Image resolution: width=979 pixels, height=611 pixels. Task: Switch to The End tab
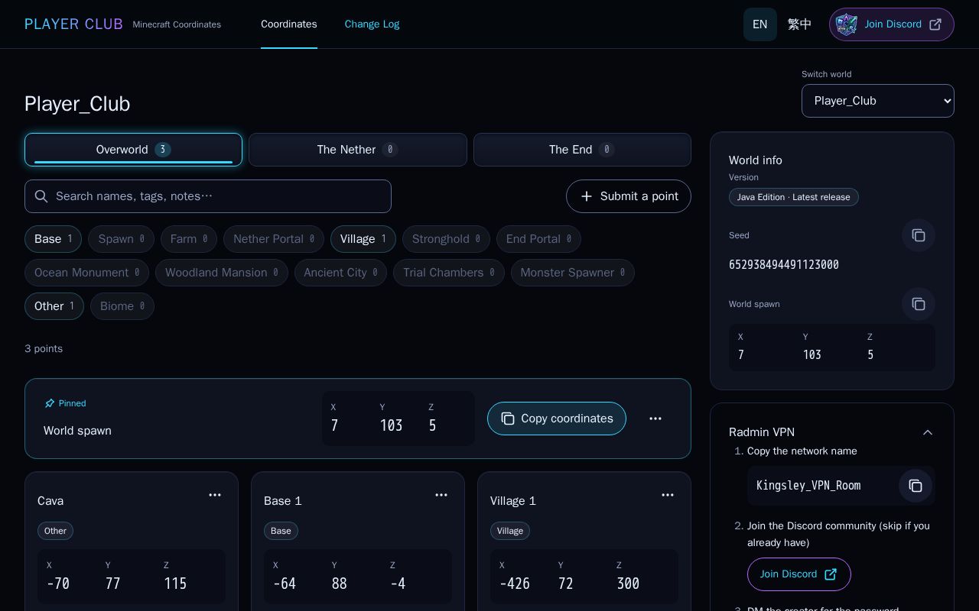pos(582,150)
